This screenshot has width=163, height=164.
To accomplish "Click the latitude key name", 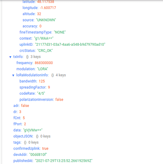I will [x=29, y=2].
